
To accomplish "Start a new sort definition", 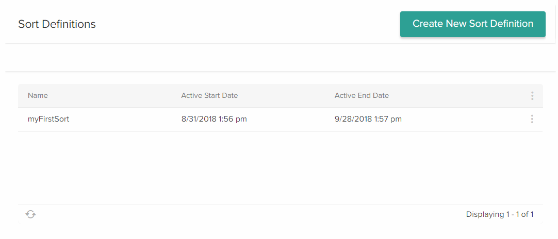I will [472, 24].
